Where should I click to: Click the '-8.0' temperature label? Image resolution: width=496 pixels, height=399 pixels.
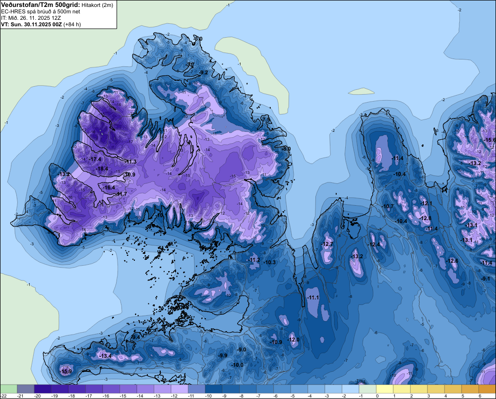286,149
